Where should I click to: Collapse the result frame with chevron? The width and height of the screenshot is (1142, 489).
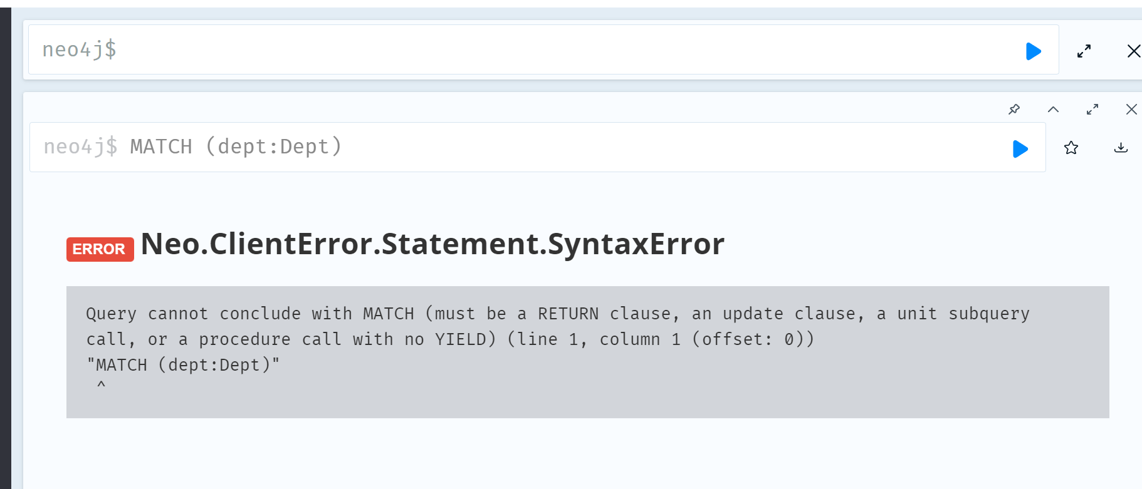pos(1053,110)
